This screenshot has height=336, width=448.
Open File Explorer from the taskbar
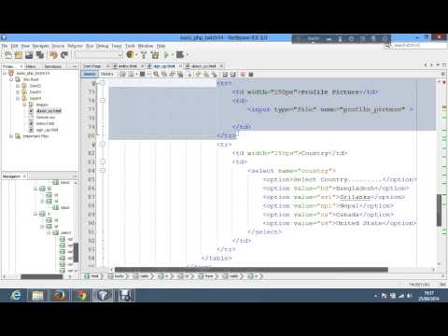point(37,295)
